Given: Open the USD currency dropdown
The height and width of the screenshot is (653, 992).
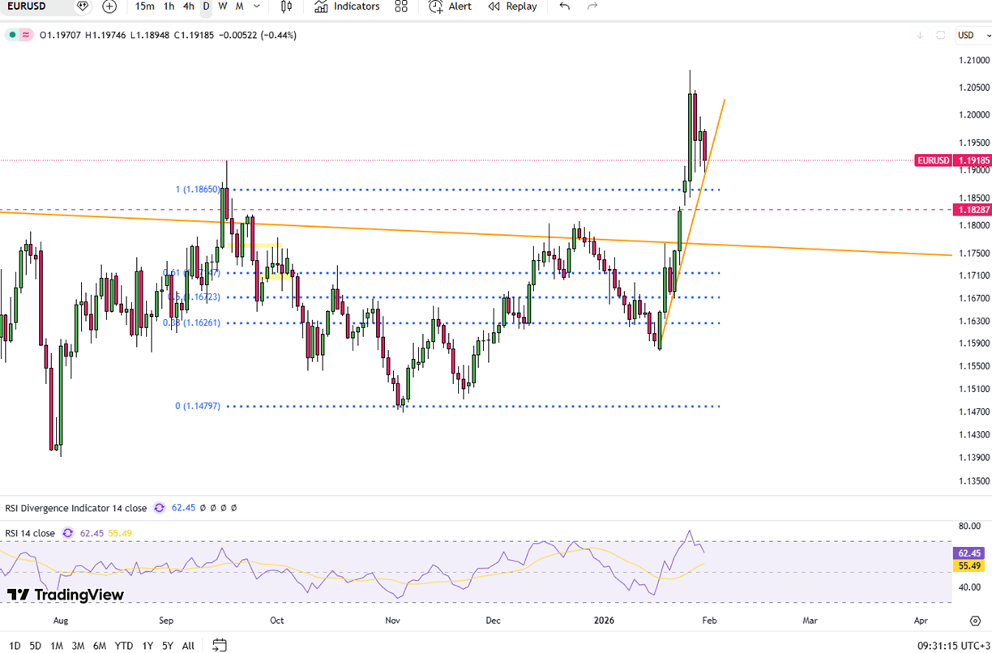Looking at the screenshot, I should [x=969, y=35].
